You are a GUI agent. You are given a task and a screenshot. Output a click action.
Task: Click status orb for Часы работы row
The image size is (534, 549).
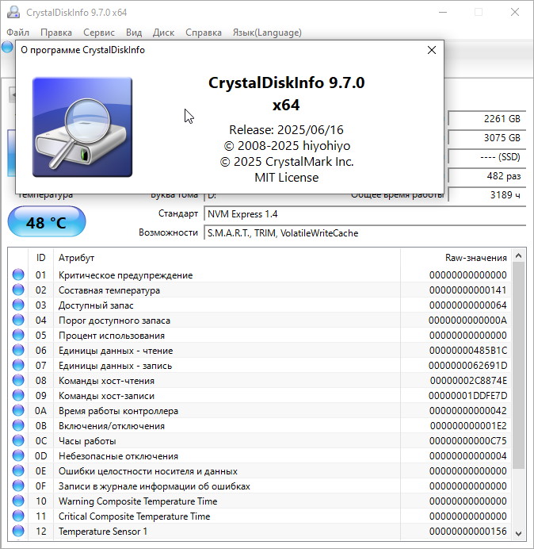pyautogui.click(x=18, y=440)
